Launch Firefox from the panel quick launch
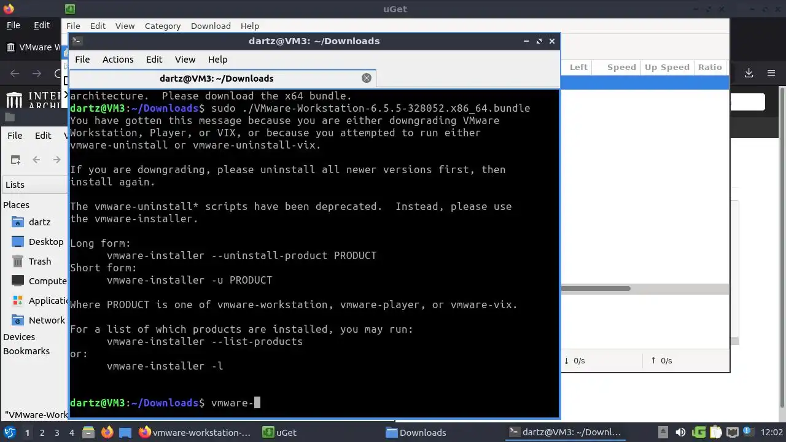Screen dimensions: 786x442 (107, 432)
